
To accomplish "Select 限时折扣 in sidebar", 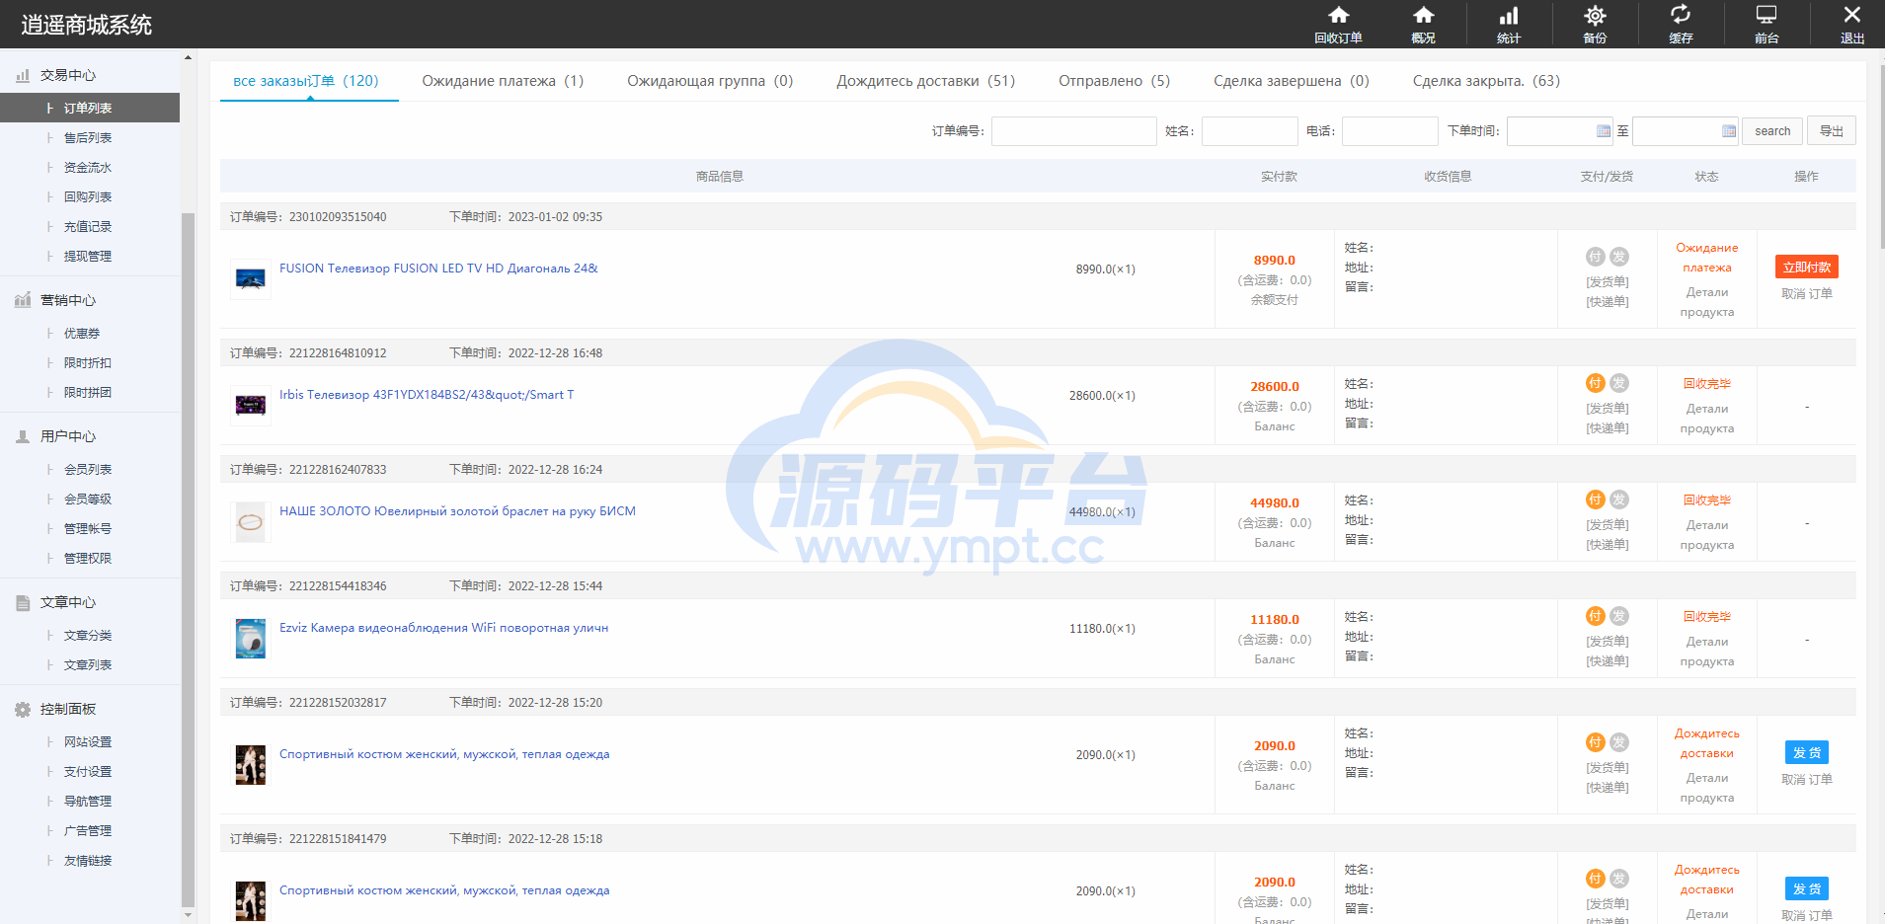I will coord(88,363).
